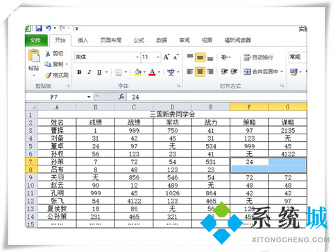Click the Paste clipboard icon
Screen dimensions: 333x252
point(34,55)
